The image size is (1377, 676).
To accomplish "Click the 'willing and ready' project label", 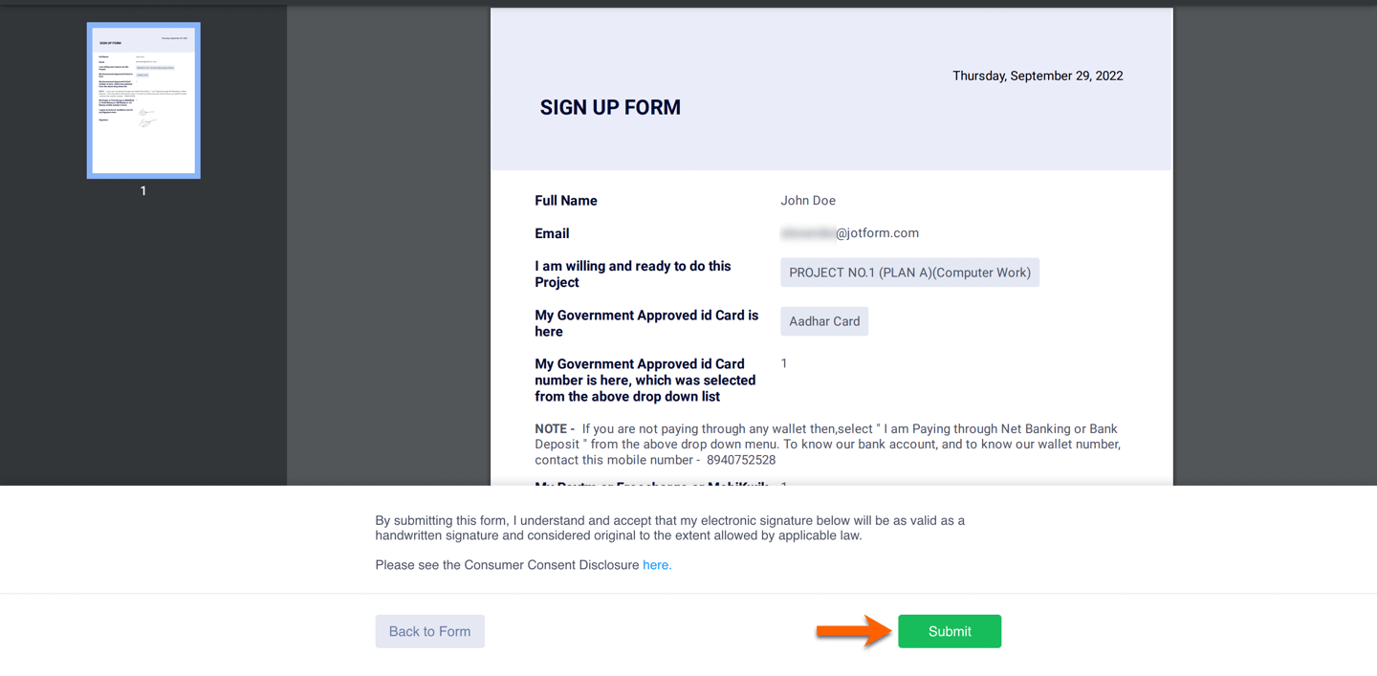I will 632,274.
